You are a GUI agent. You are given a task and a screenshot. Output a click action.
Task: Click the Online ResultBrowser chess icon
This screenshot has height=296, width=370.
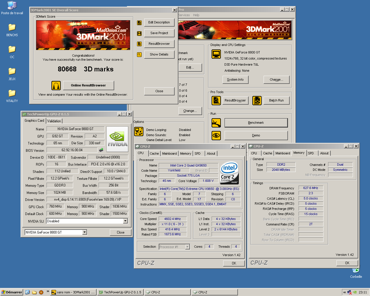tap(56, 86)
